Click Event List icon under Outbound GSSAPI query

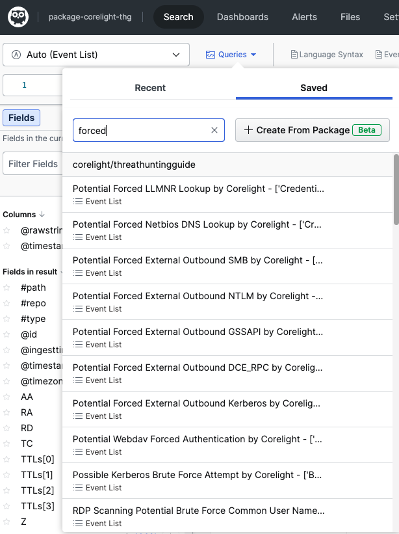pos(78,344)
